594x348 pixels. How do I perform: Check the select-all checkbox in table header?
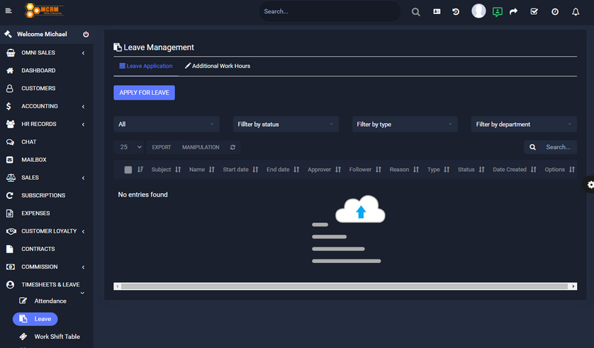(128, 170)
